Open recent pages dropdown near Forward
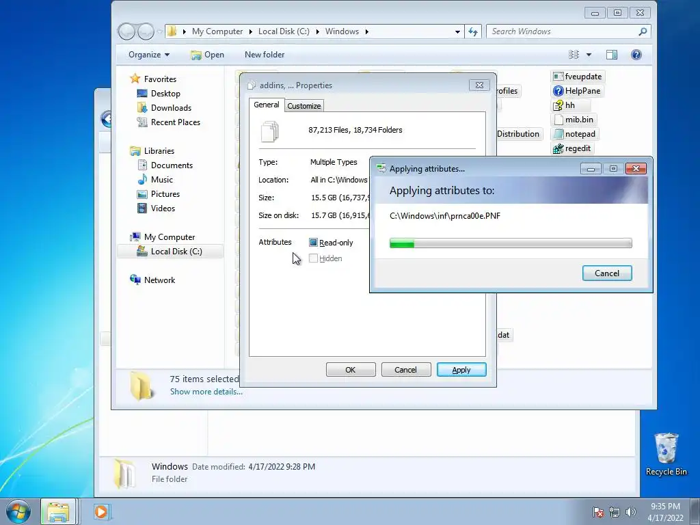This screenshot has height=525, width=700. pos(160,31)
